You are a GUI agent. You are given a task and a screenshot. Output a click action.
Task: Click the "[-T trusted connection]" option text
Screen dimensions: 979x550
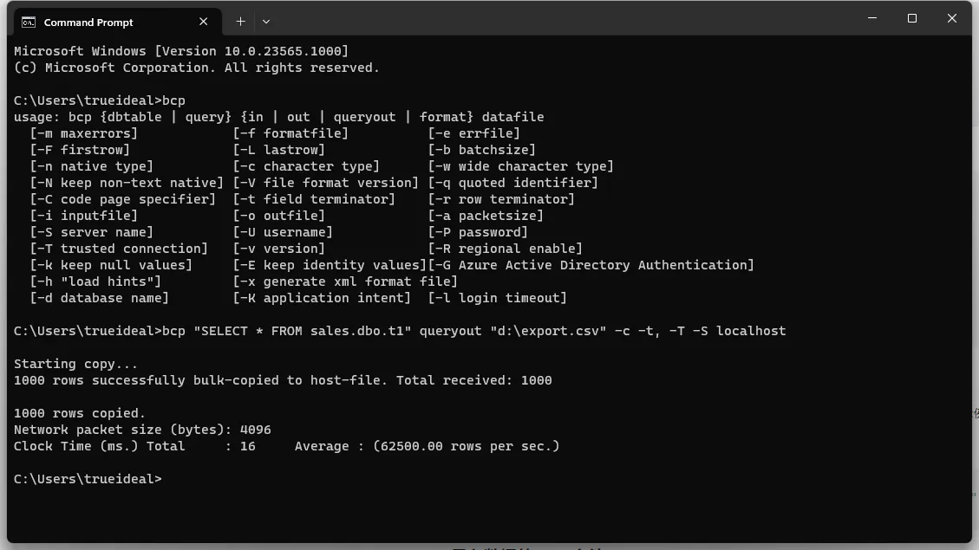click(119, 249)
